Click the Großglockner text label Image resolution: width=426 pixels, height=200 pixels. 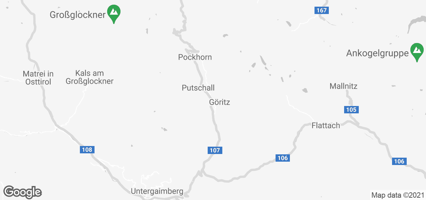click(x=78, y=15)
